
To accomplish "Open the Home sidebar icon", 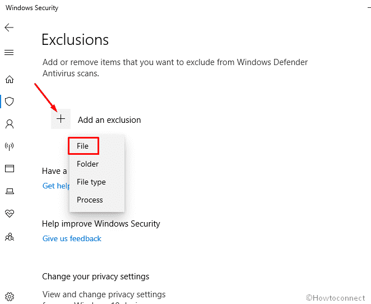I will click(10, 79).
